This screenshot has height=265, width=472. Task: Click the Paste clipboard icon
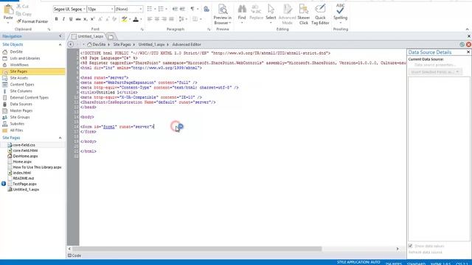coord(8,10)
